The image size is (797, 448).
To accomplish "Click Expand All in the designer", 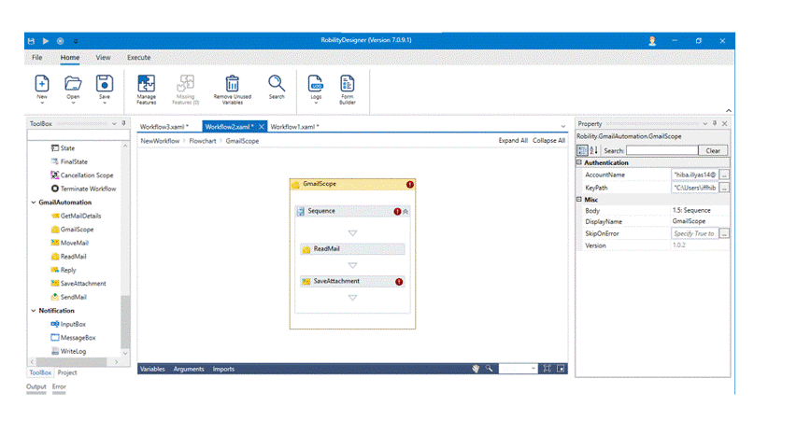I will 514,141.
